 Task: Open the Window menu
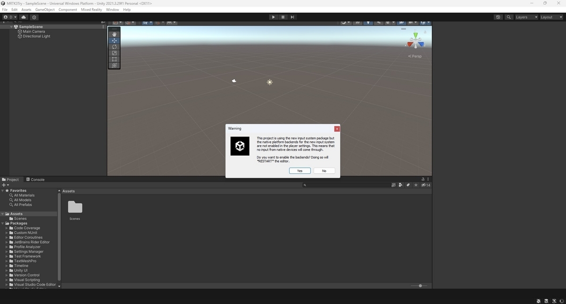click(x=112, y=9)
